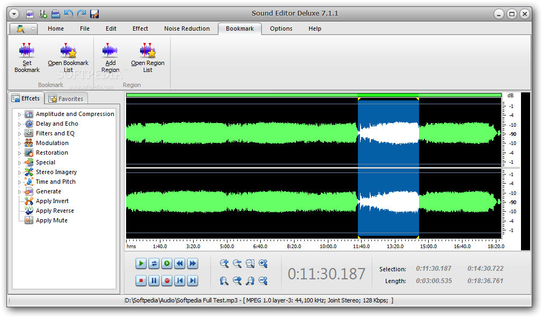
Task: Open the round quick-access dropdown in title bar
Action: pyautogui.click(x=14, y=14)
